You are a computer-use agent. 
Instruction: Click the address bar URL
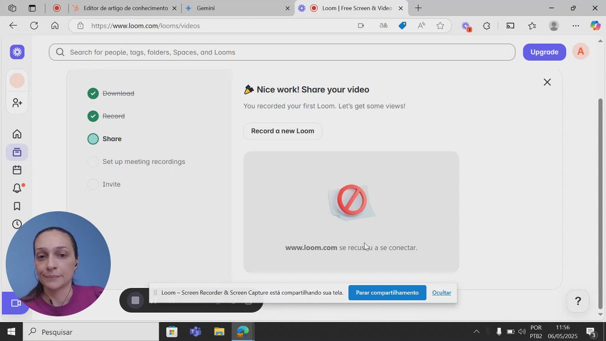(x=146, y=26)
